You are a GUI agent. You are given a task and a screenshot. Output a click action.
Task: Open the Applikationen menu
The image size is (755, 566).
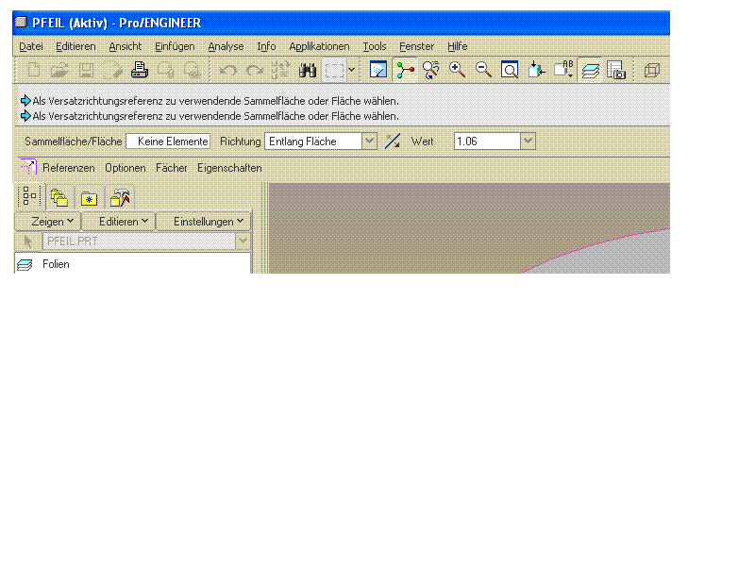319,46
